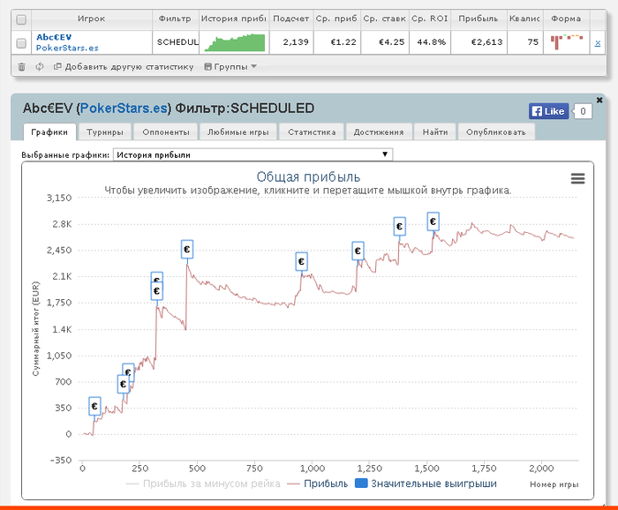
Task: Open the Оппоненты tab
Action: [166, 132]
